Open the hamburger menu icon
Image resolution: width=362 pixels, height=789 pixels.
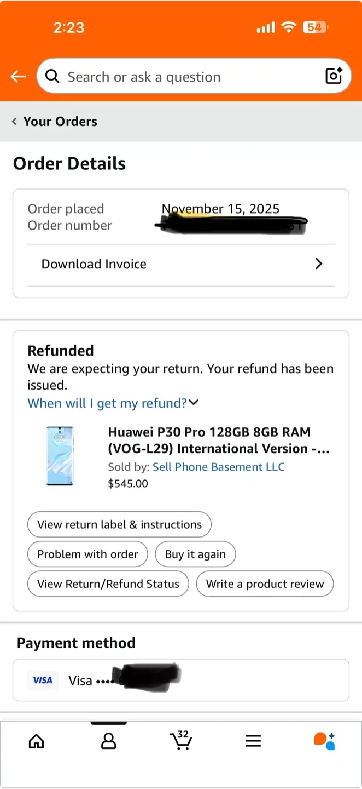[253, 741]
